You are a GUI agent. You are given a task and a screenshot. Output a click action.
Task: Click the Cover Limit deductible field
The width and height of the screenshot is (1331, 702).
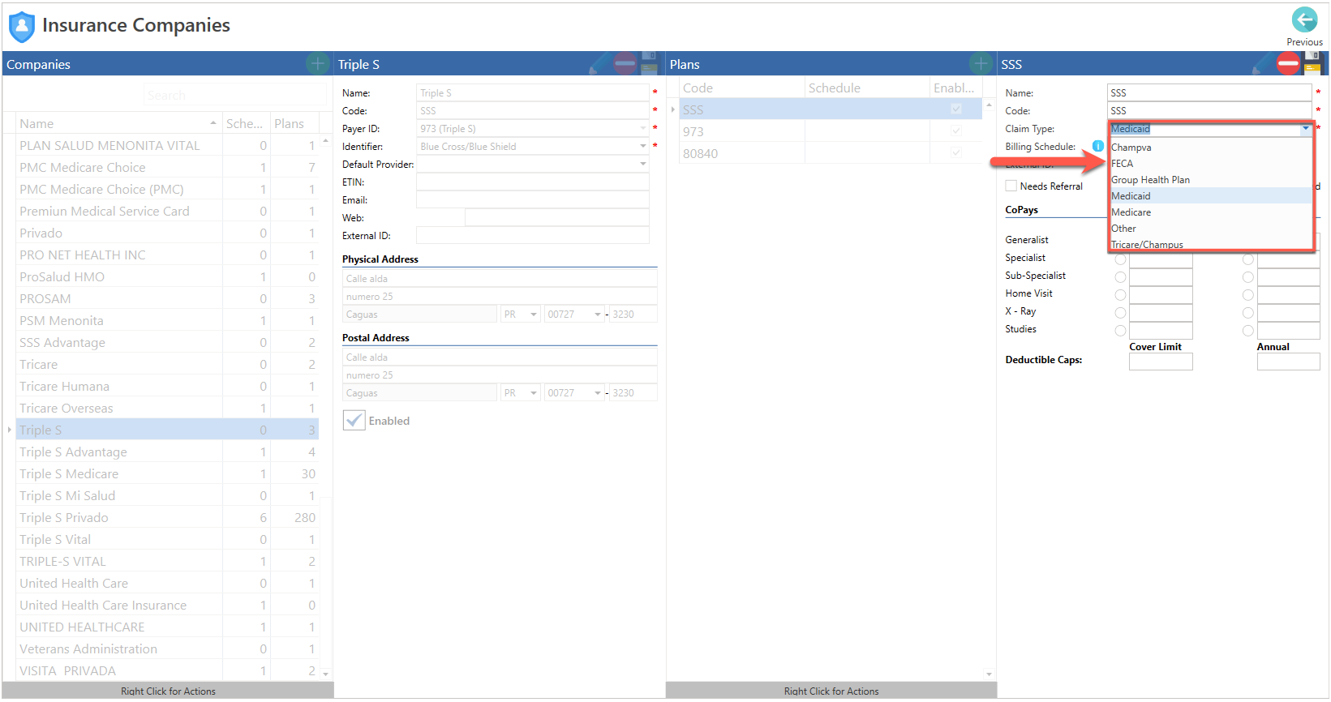[x=1161, y=362]
